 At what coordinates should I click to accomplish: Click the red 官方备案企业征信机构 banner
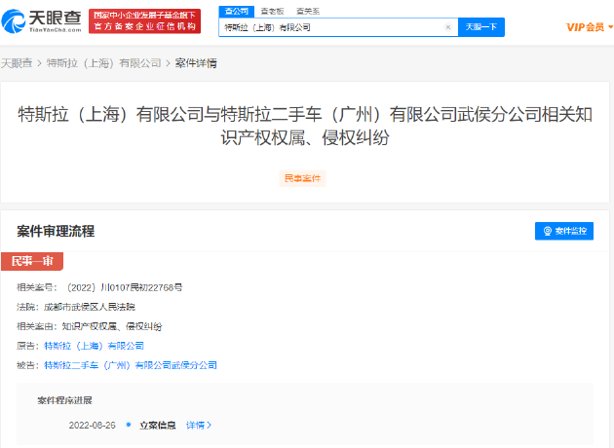[x=144, y=21]
